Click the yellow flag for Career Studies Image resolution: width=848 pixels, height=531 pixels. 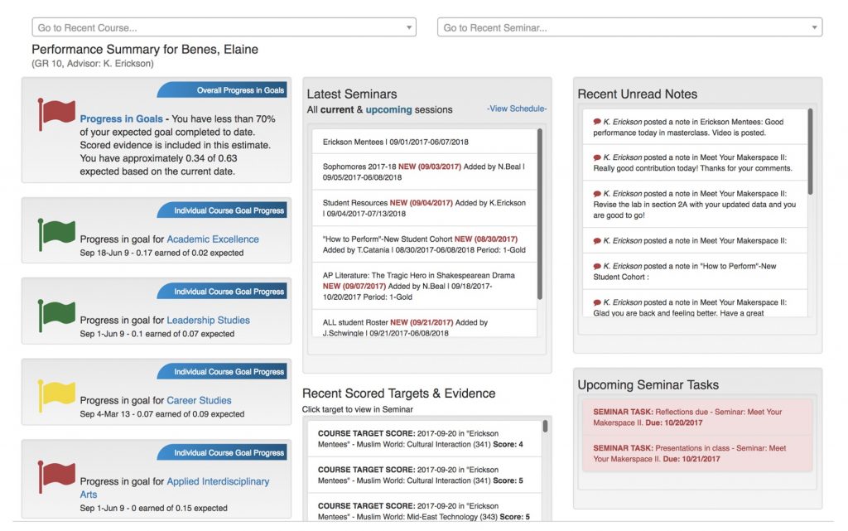click(x=56, y=396)
